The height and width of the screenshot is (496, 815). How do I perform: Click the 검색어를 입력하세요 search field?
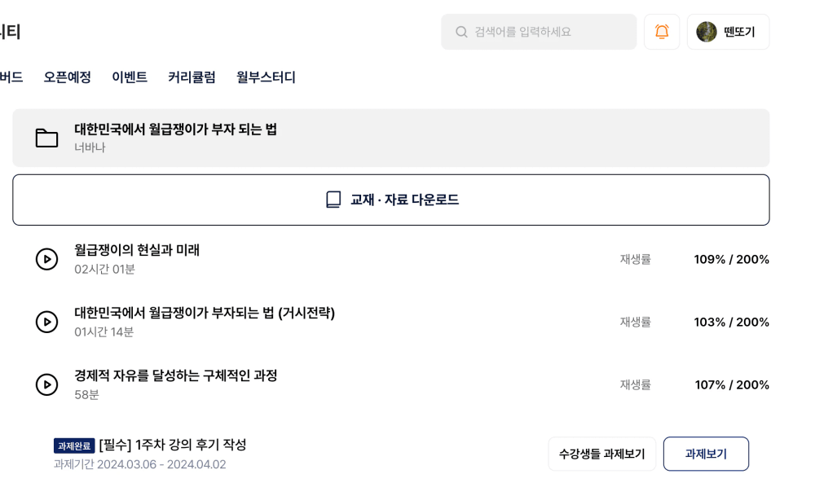coord(539,32)
